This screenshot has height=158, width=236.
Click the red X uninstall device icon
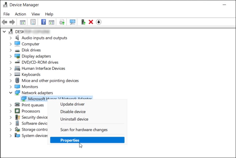[91, 22]
